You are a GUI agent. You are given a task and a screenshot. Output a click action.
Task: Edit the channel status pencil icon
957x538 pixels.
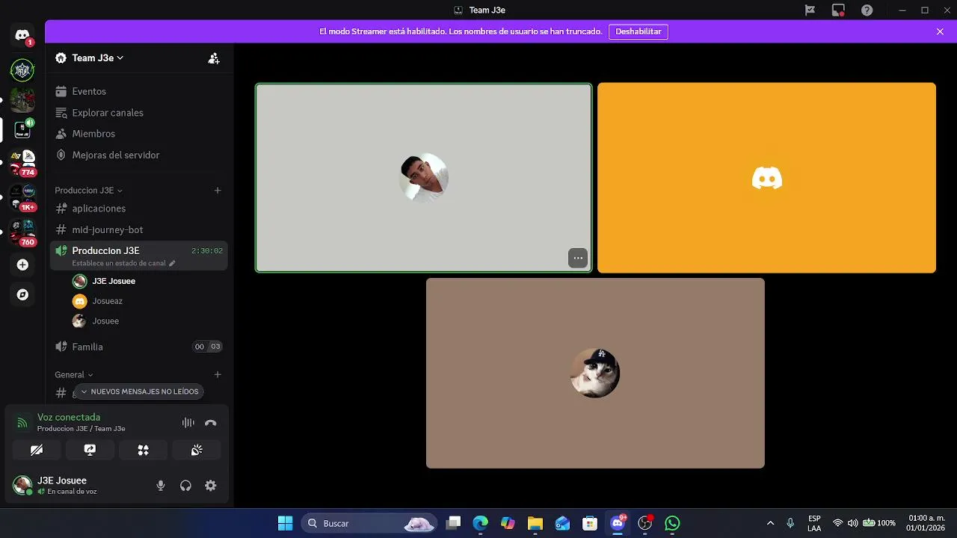[x=172, y=263]
